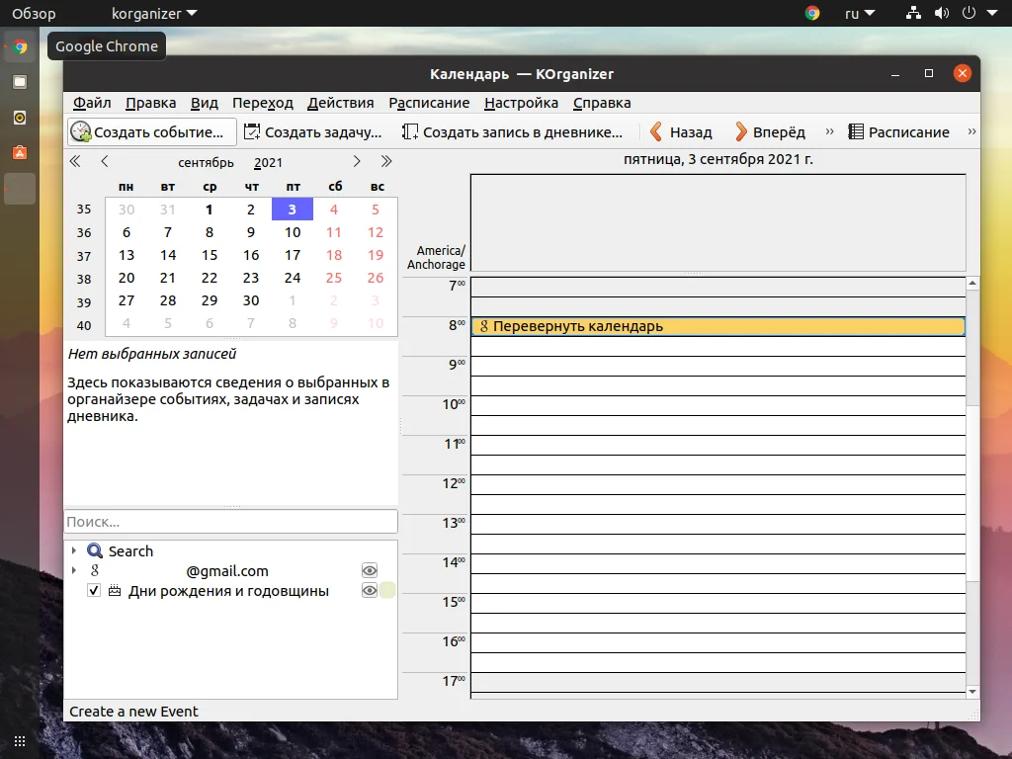
Task: Open the ru keyboard layout dropdown
Action: tap(859, 14)
